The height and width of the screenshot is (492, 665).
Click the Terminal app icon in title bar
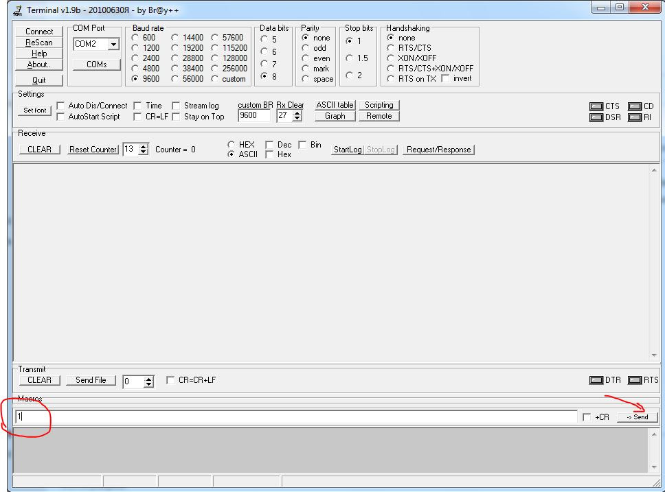click(17, 10)
